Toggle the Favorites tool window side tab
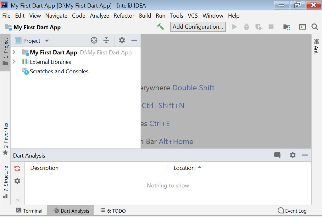 click(5, 139)
